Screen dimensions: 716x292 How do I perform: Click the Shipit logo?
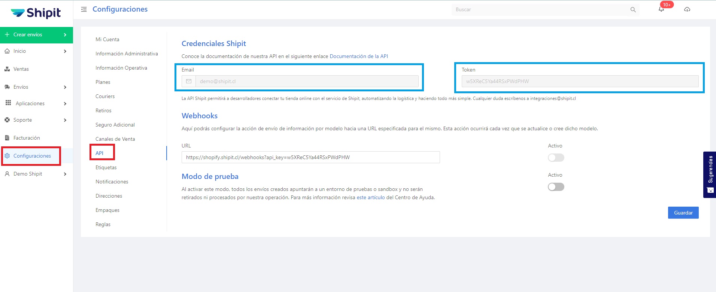pyautogui.click(x=36, y=13)
